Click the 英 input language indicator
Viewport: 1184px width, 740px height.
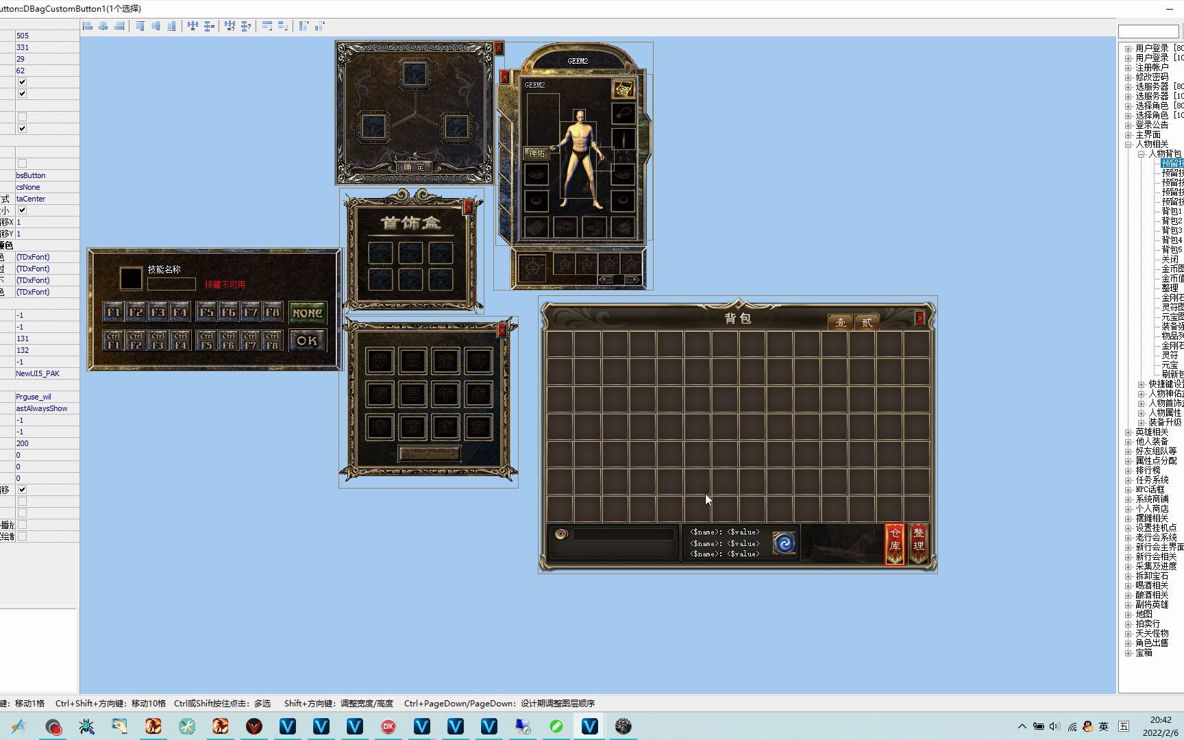(1104, 726)
